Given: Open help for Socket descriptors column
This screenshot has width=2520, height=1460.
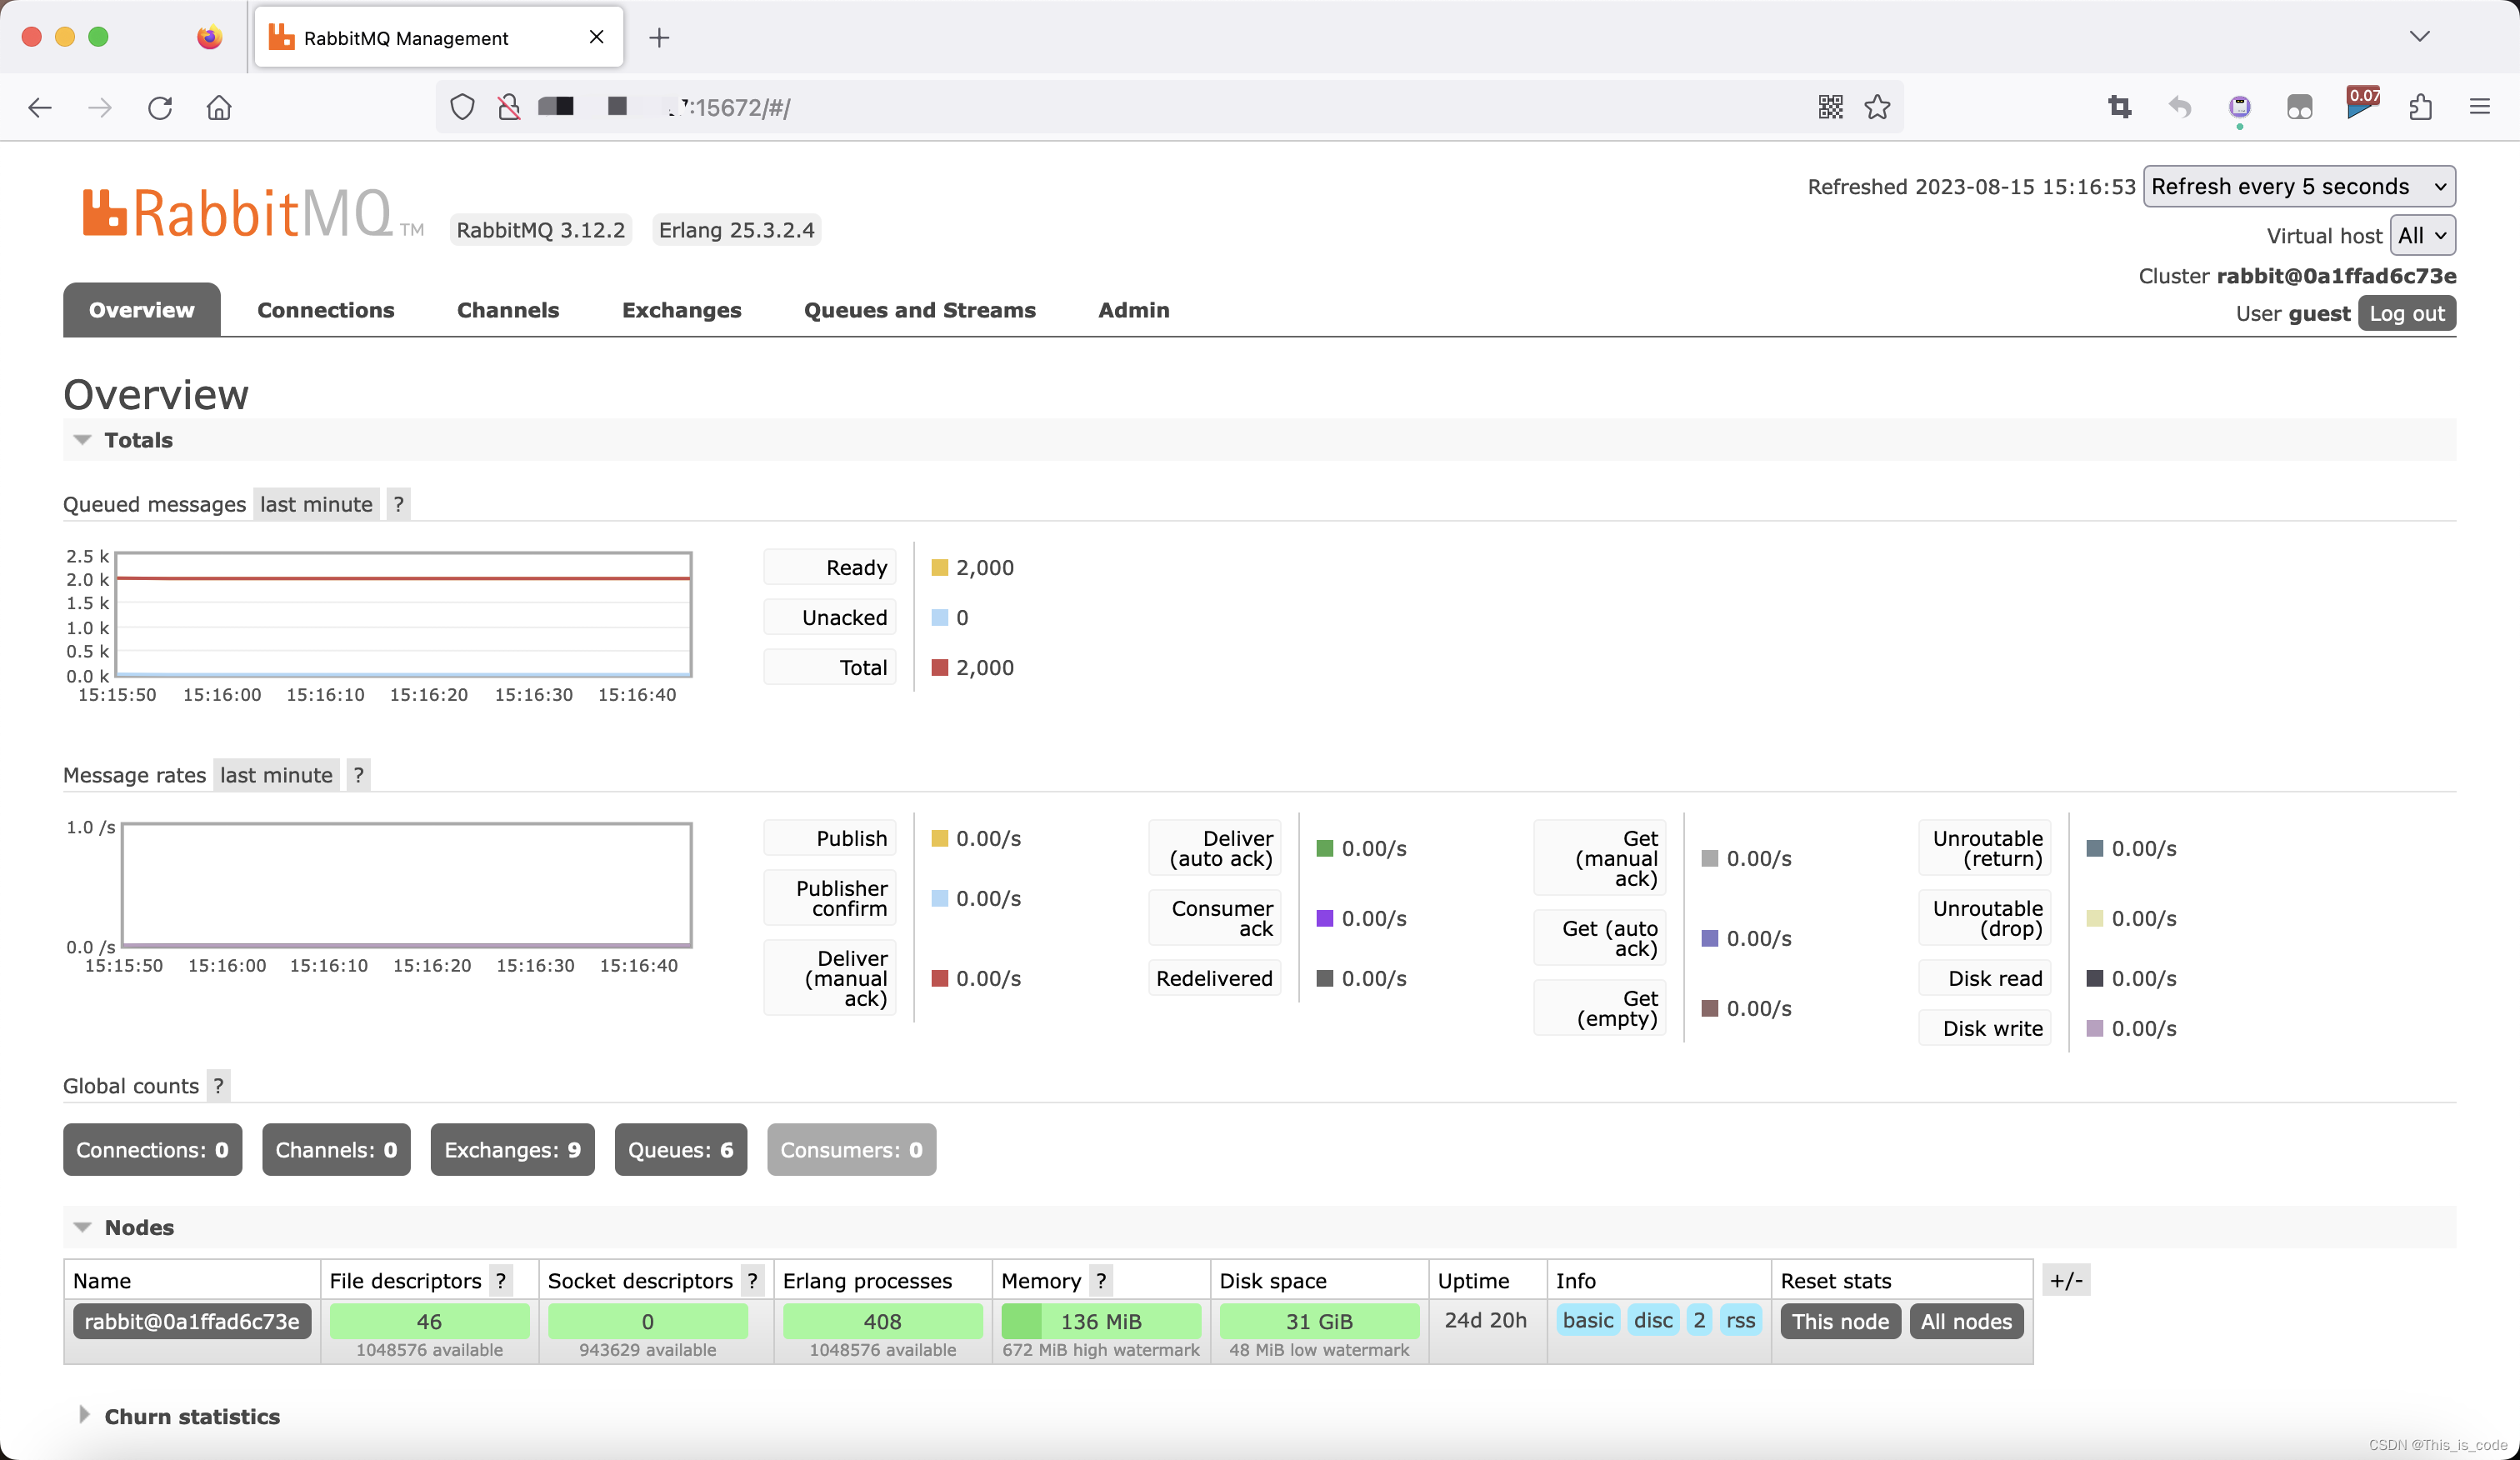Looking at the screenshot, I should click(x=753, y=1281).
